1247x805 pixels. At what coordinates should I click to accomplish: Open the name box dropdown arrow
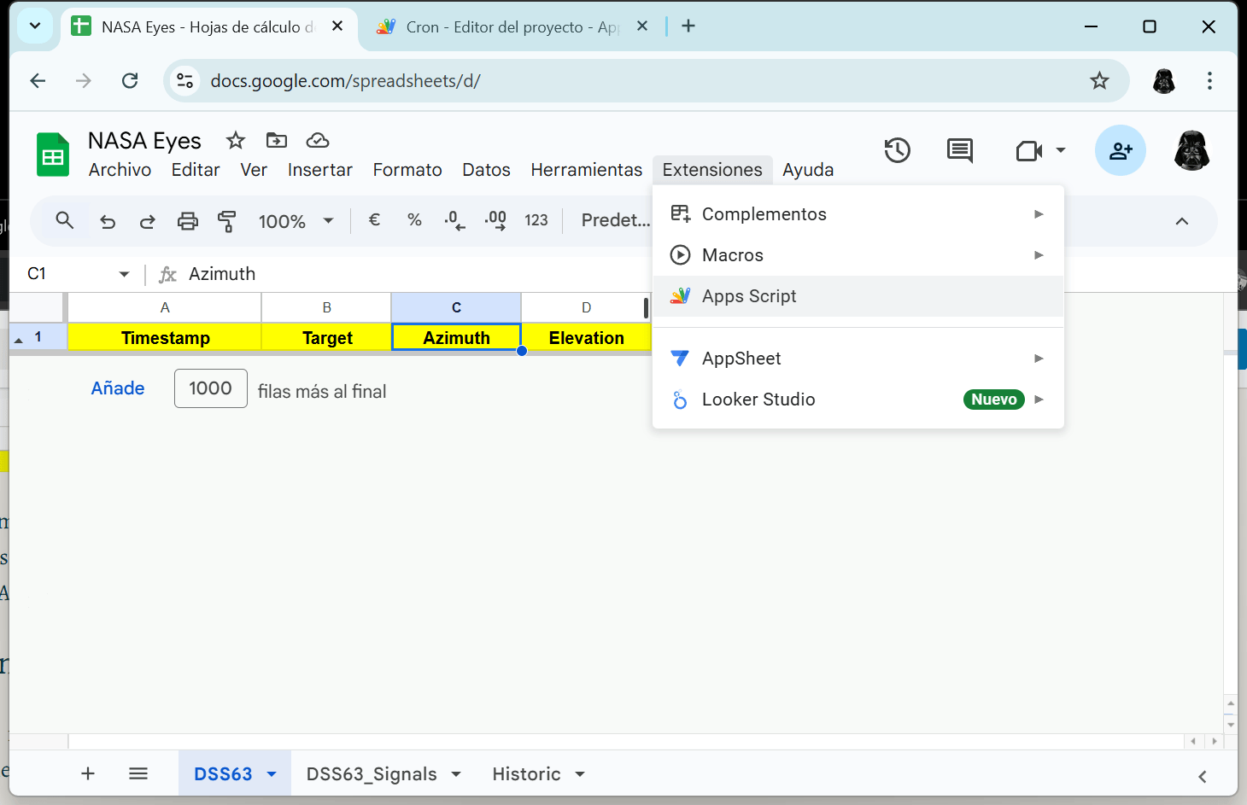pyautogui.click(x=125, y=274)
